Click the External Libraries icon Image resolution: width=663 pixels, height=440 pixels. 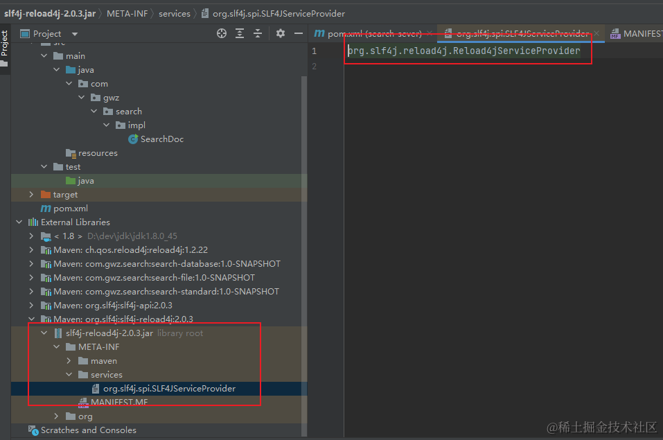pos(33,222)
